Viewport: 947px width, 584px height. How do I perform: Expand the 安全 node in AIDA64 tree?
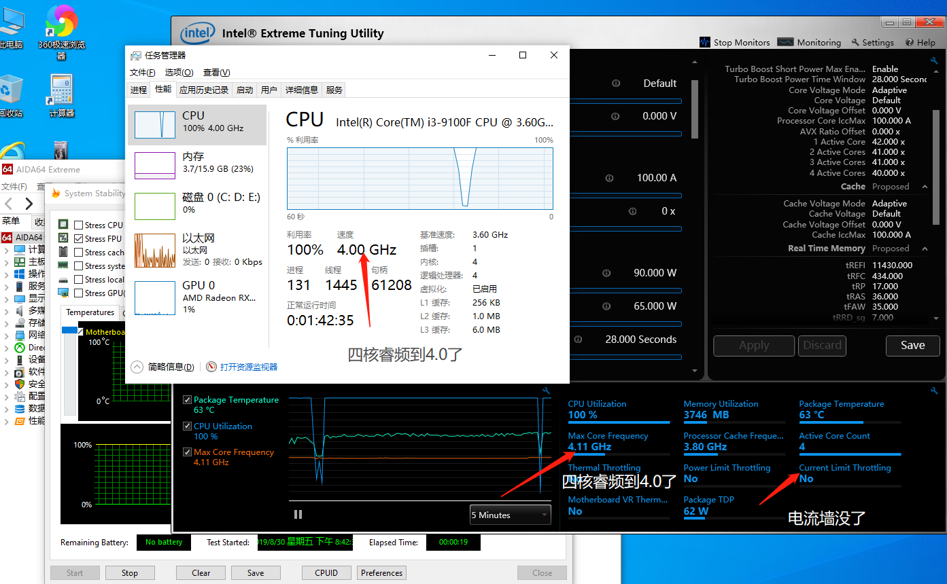pos(7,384)
